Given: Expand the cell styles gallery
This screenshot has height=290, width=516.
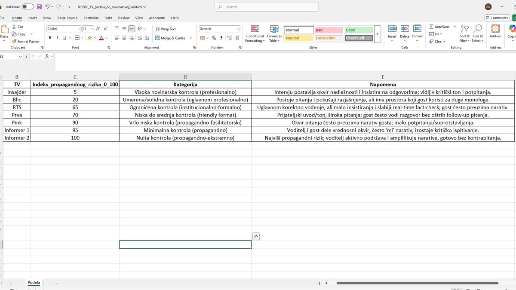Looking at the screenshot, I should (x=378, y=34).
